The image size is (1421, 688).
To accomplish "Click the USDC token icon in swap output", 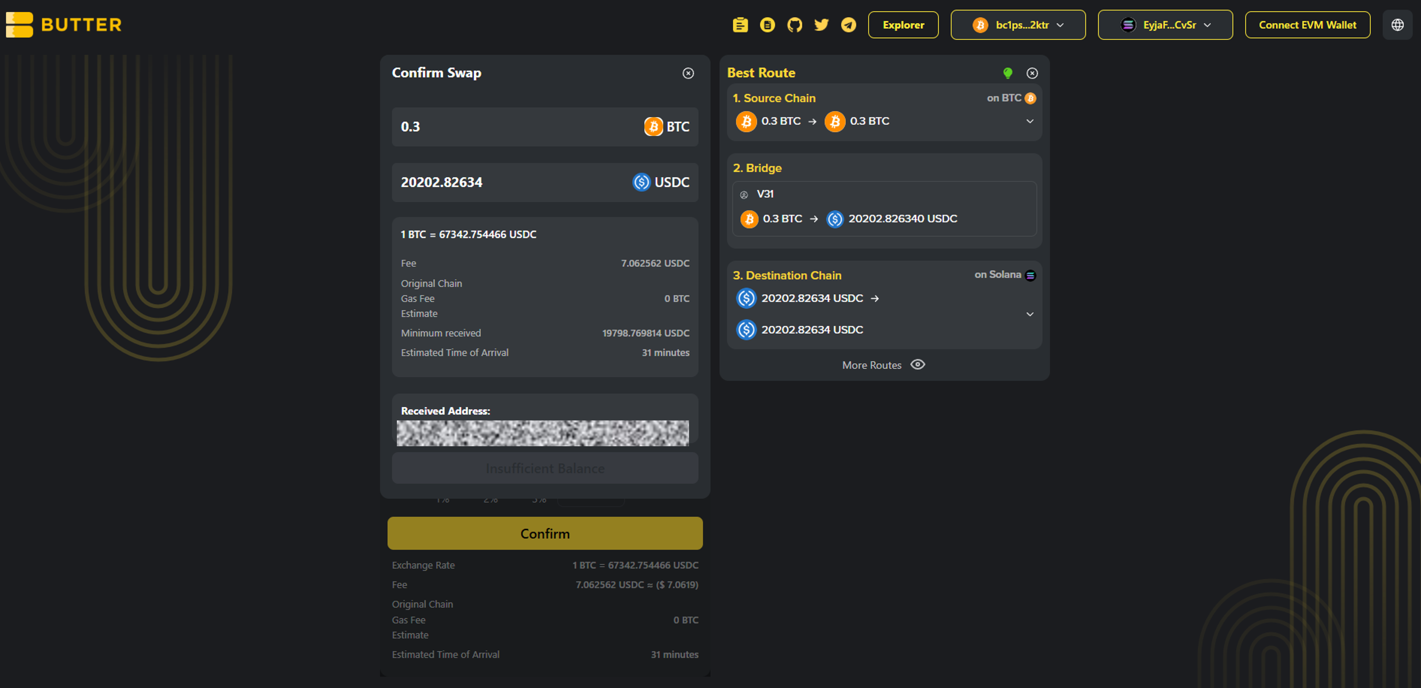I will coord(642,182).
